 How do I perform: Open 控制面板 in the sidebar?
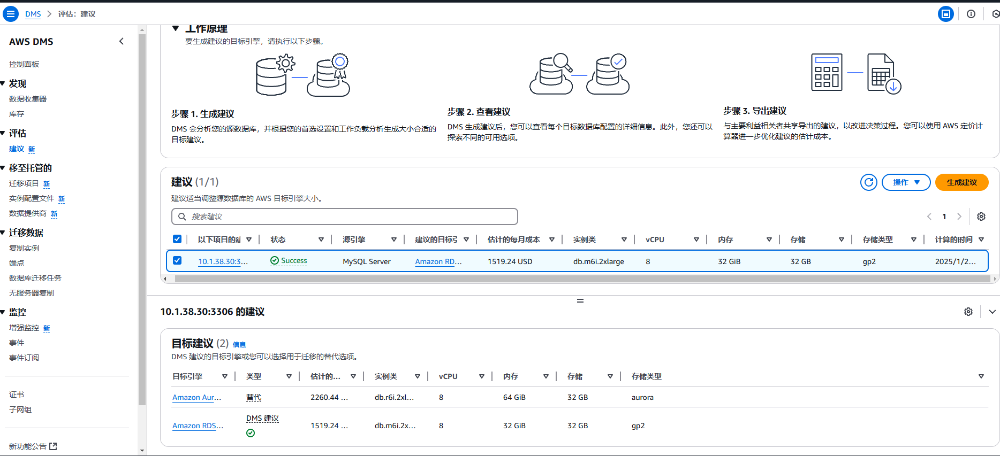(x=24, y=64)
